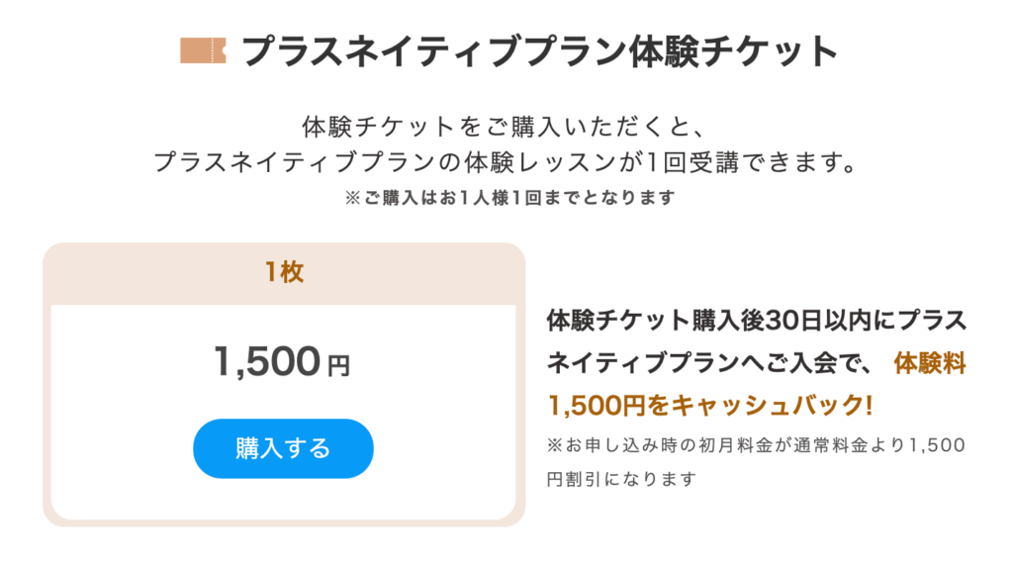
Task: Click the プラスネイティブプラン体験チケット heading
Action: click(539, 51)
